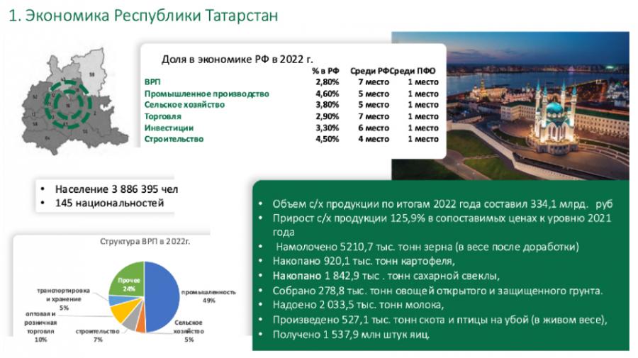
Task: Select the 'Сельское хозяйство' table row label
Action: tap(184, 104)
